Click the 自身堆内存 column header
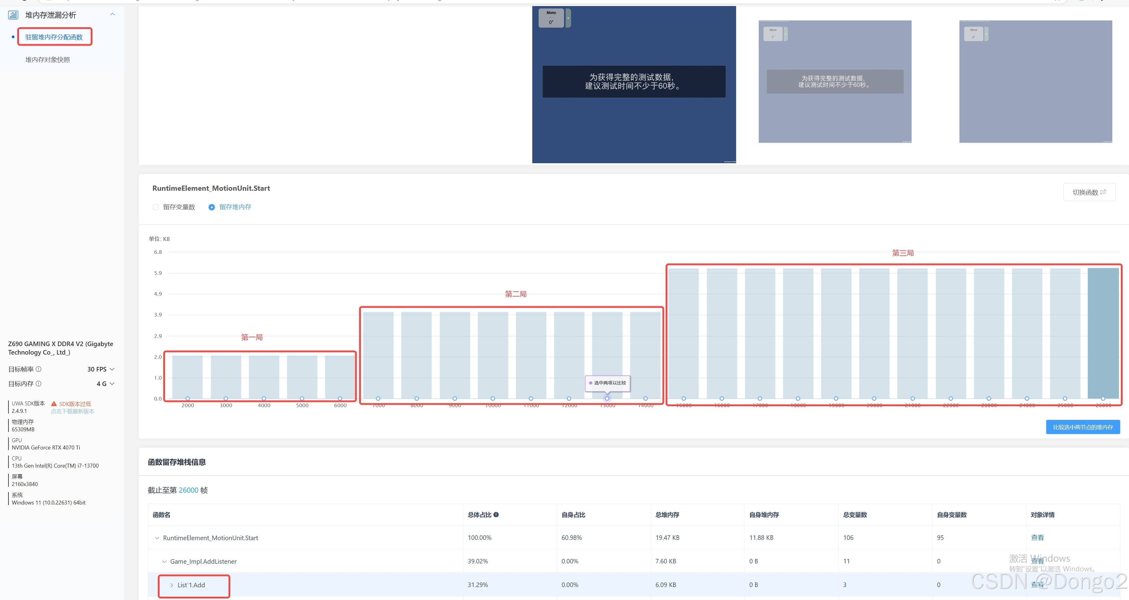The height and width of the screenshot is (600, 1129). tap(764, 514)
